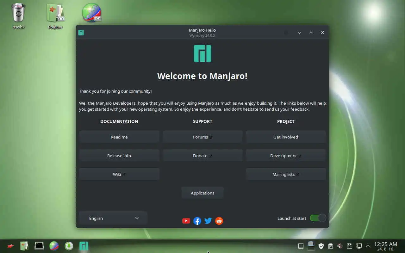
Task: Click the SUPPORT column heading
Action: click(x=202, y=121)
